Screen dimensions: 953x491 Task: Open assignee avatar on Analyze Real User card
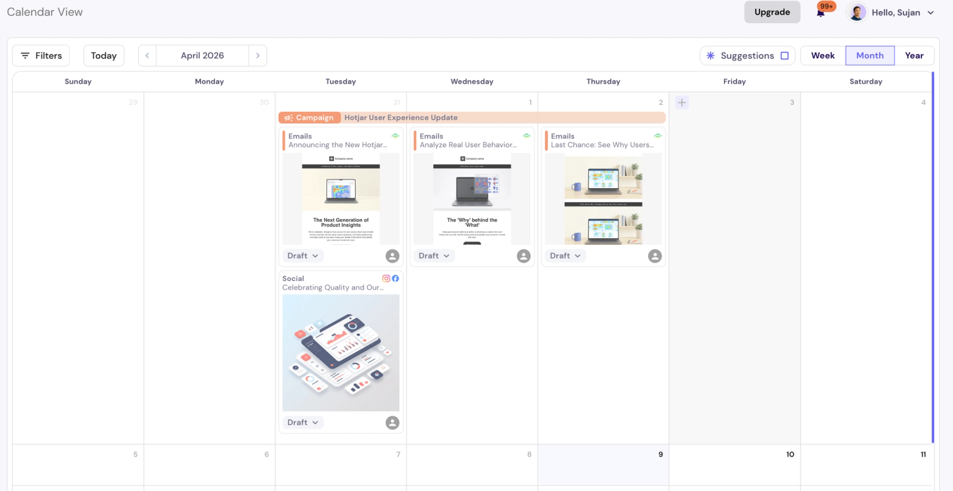point(524,256)
